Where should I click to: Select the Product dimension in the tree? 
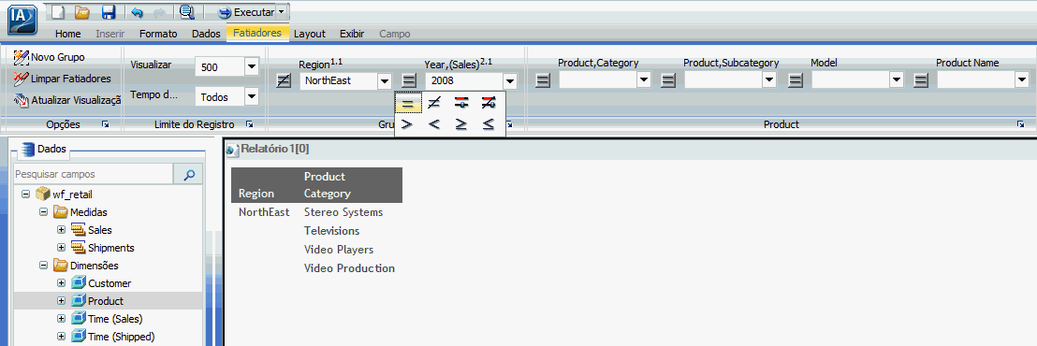(106, 300)
